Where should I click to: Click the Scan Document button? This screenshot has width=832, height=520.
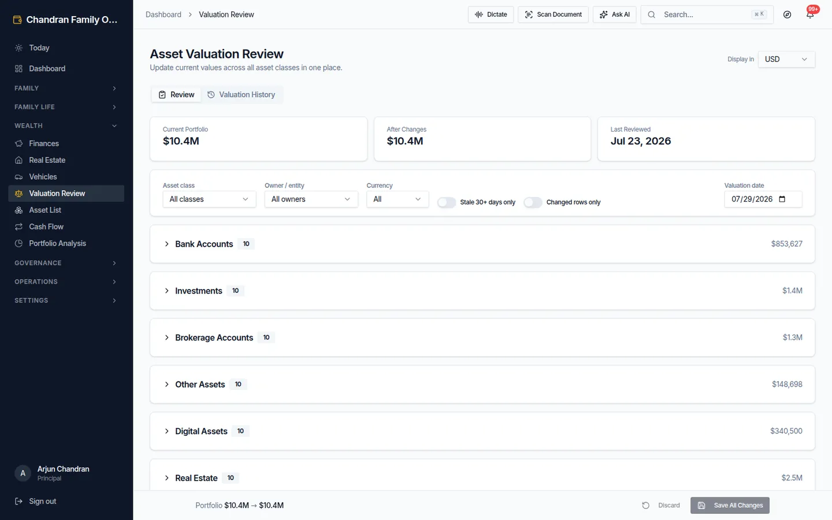[x=553, y=14]
